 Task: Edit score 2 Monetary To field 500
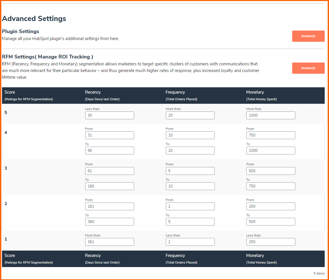click(x=271, y=222)
